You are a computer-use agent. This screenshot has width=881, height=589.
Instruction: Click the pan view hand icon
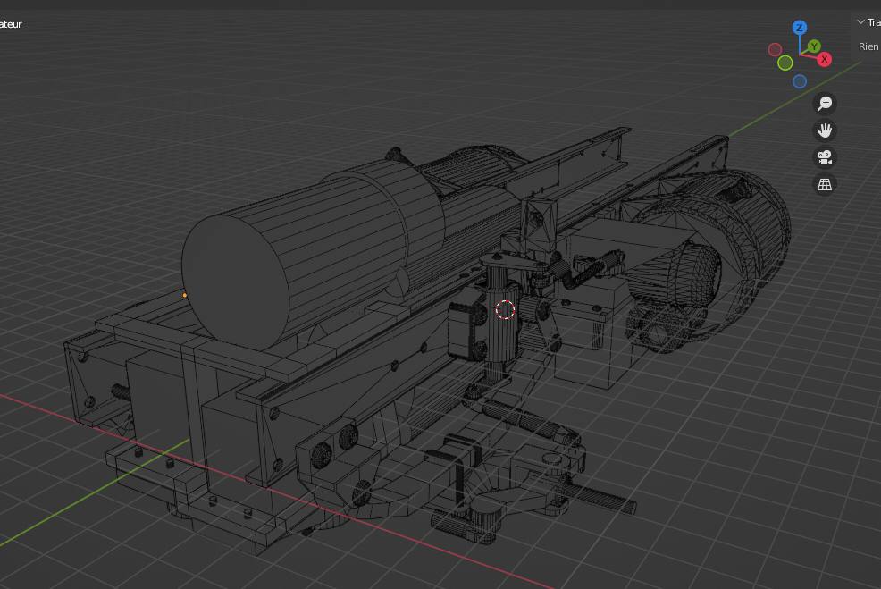[x=824, y=130]
